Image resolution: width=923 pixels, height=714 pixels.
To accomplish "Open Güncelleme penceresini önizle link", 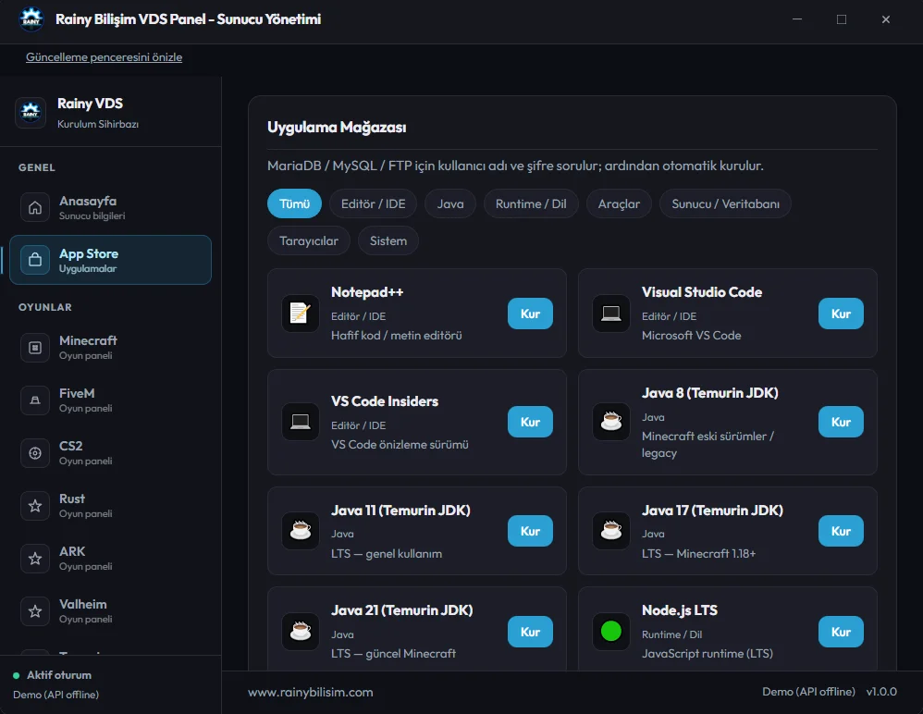I will 104,57.
